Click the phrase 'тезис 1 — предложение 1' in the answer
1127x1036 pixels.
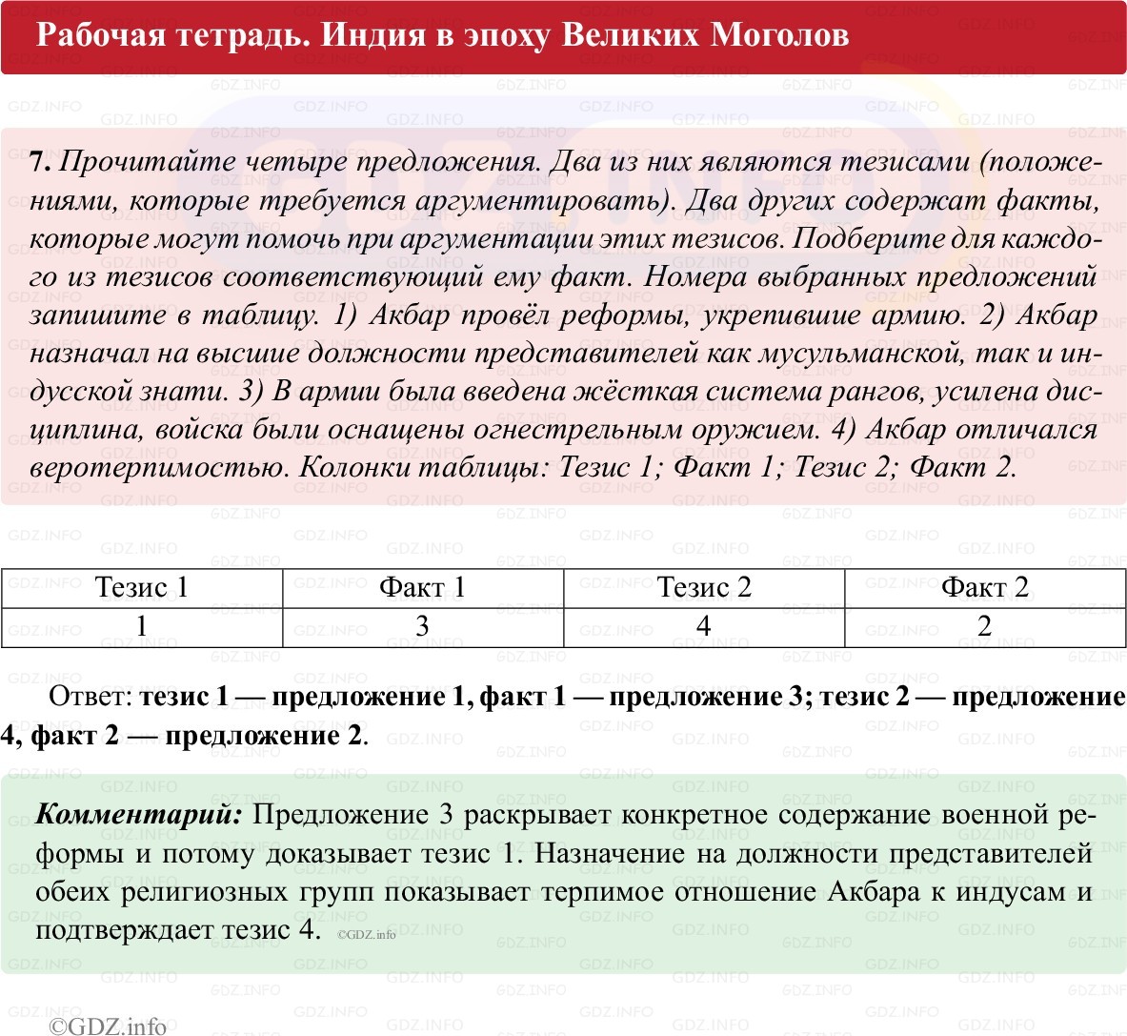[303, 696]
